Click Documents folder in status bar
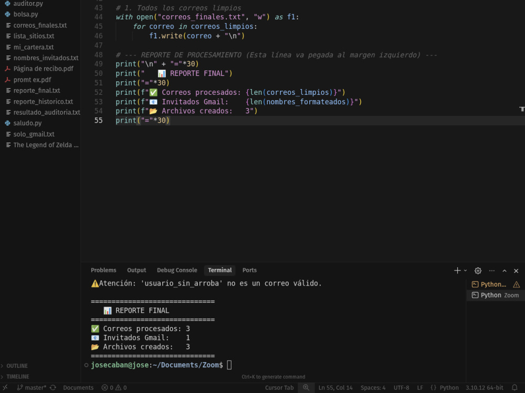 tap(78, 388)
